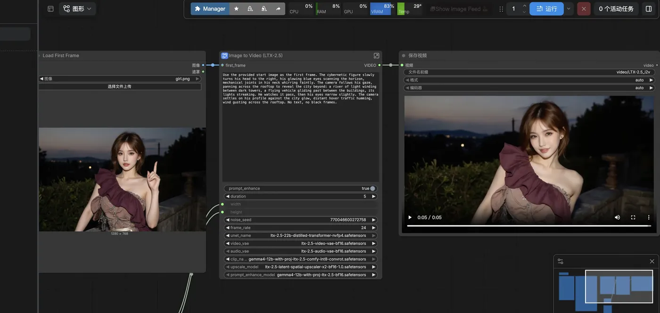Open minimap settings sliders icon
The image size is (660, 313).
pos(561,261)
